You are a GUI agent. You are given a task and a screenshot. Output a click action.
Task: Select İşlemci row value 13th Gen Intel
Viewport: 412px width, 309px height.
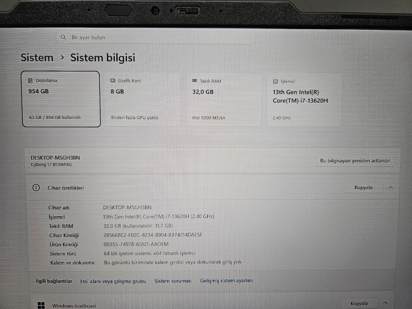[x=159, y=216]
